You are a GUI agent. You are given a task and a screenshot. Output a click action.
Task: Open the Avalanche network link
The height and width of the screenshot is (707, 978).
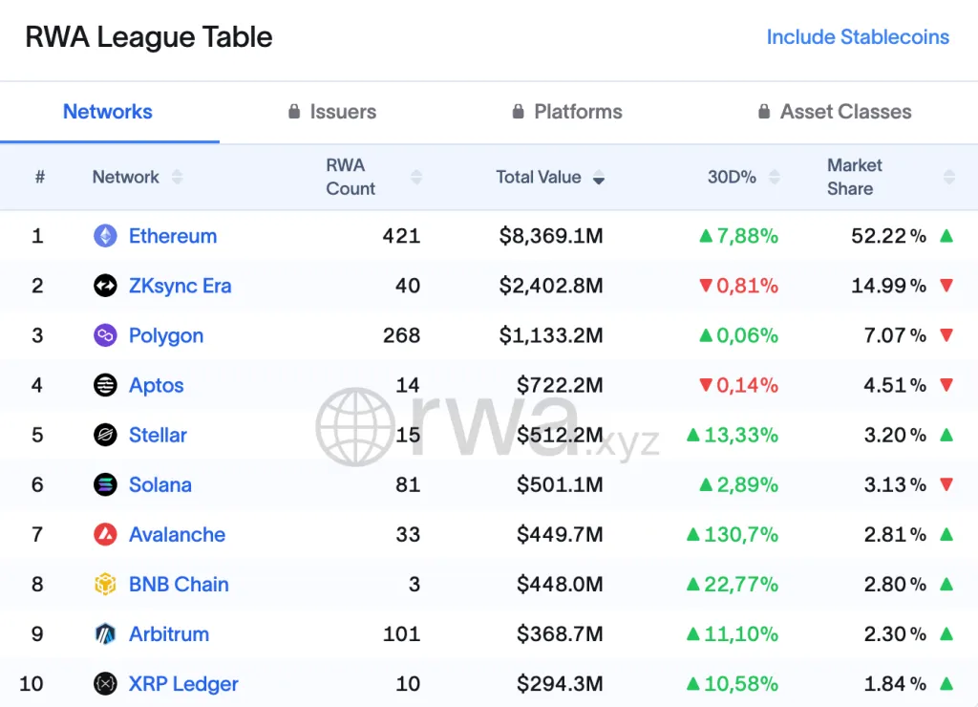tap(177, 535)
